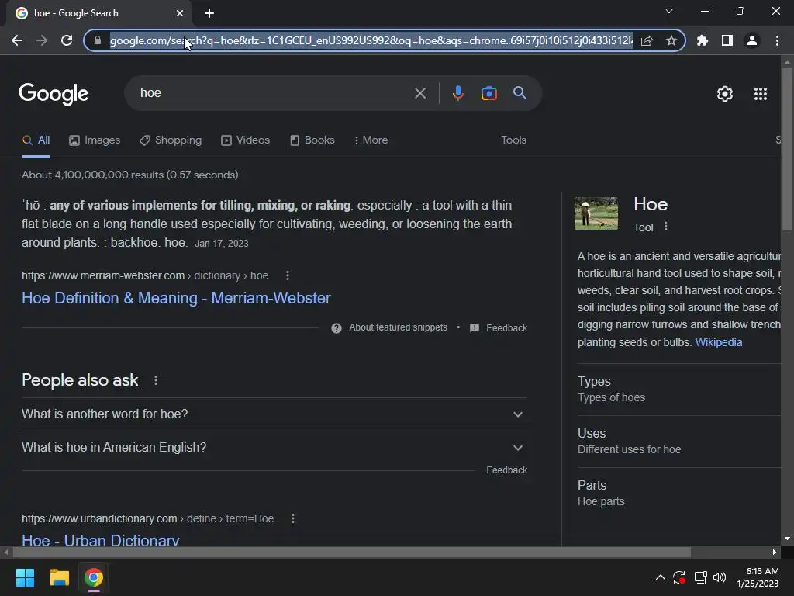Start voice search with microphone icon
This screenshot has width=794, height=596.
click(x=457, y=93)
